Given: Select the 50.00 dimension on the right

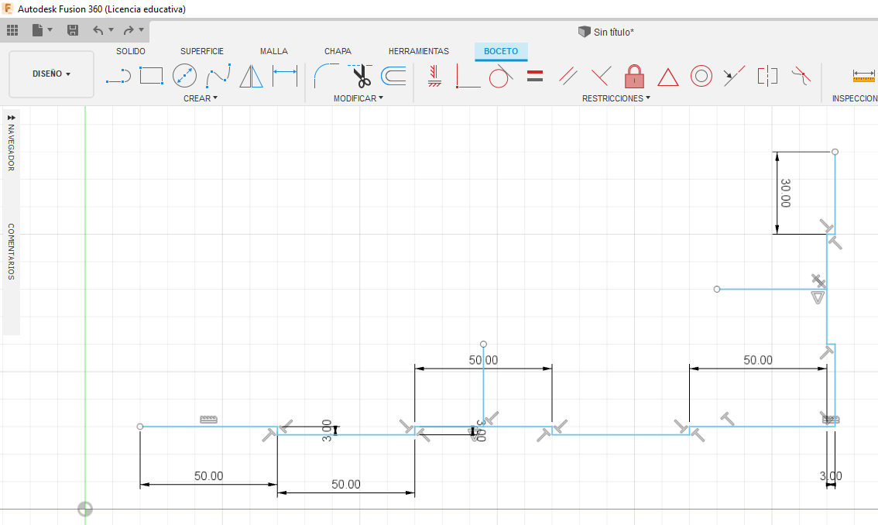Looking at the screenshot, I should coord(758,360).
